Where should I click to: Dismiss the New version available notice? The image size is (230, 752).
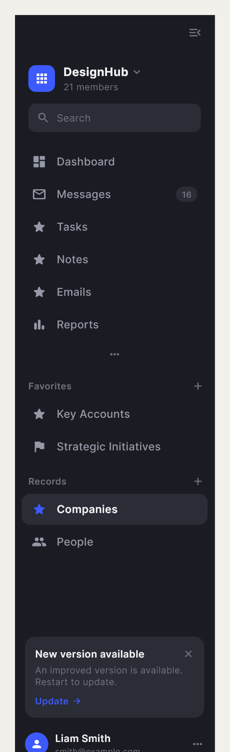pyautogui.click(x=188, y=654)
